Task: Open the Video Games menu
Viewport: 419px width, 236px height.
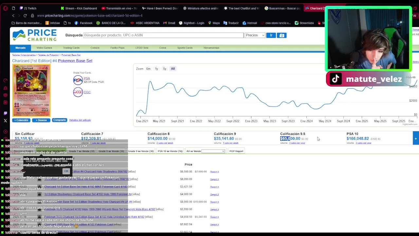Action: pyautogui.click(x=44, y=48)
